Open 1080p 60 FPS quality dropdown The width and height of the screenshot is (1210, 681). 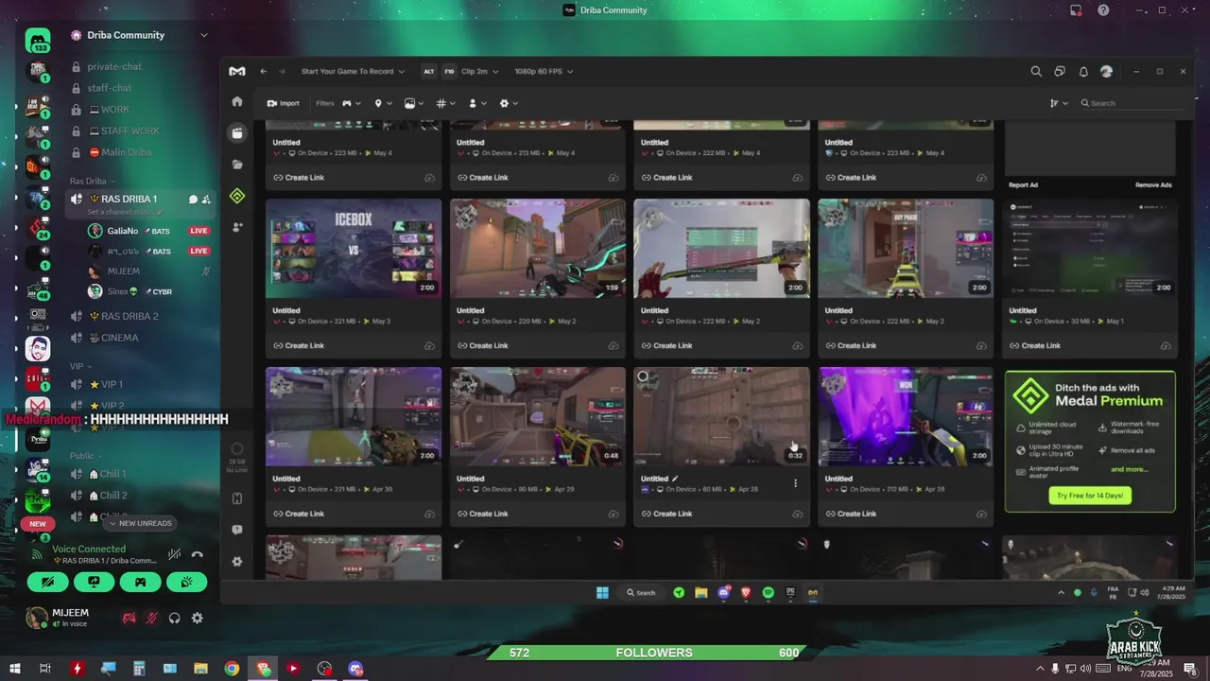point(544,71)
